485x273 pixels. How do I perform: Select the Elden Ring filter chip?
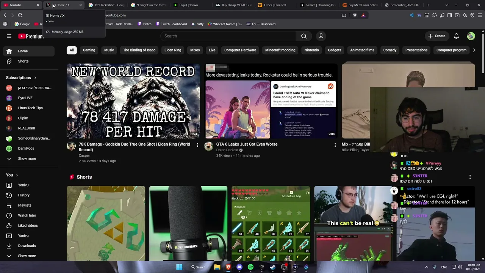pyautogui.click(x=173, y=50)
